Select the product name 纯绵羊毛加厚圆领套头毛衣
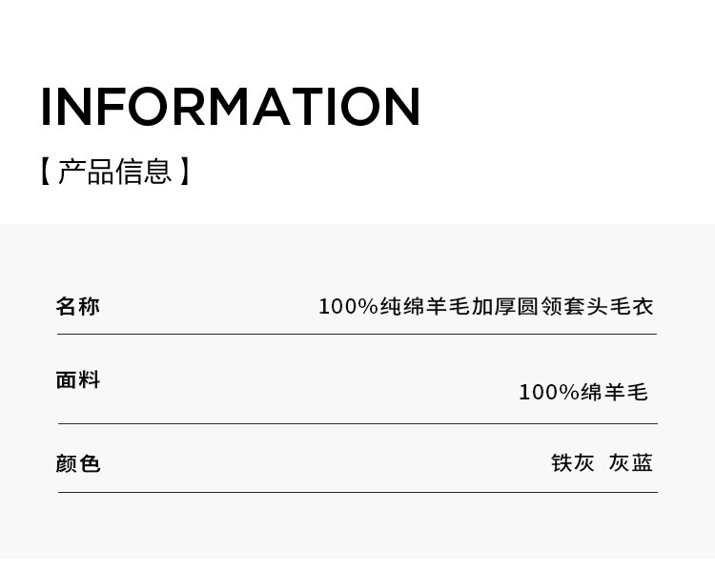This screenshot has height=572, width=715. coord(516,307)
